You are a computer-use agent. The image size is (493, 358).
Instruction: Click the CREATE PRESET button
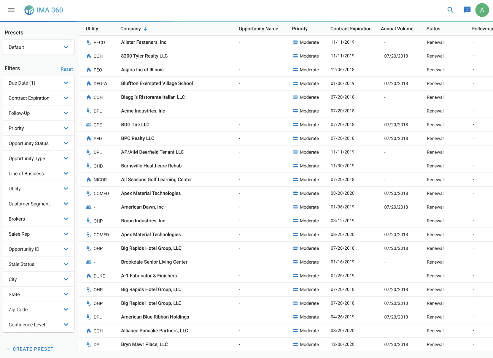tap(30, 349)
